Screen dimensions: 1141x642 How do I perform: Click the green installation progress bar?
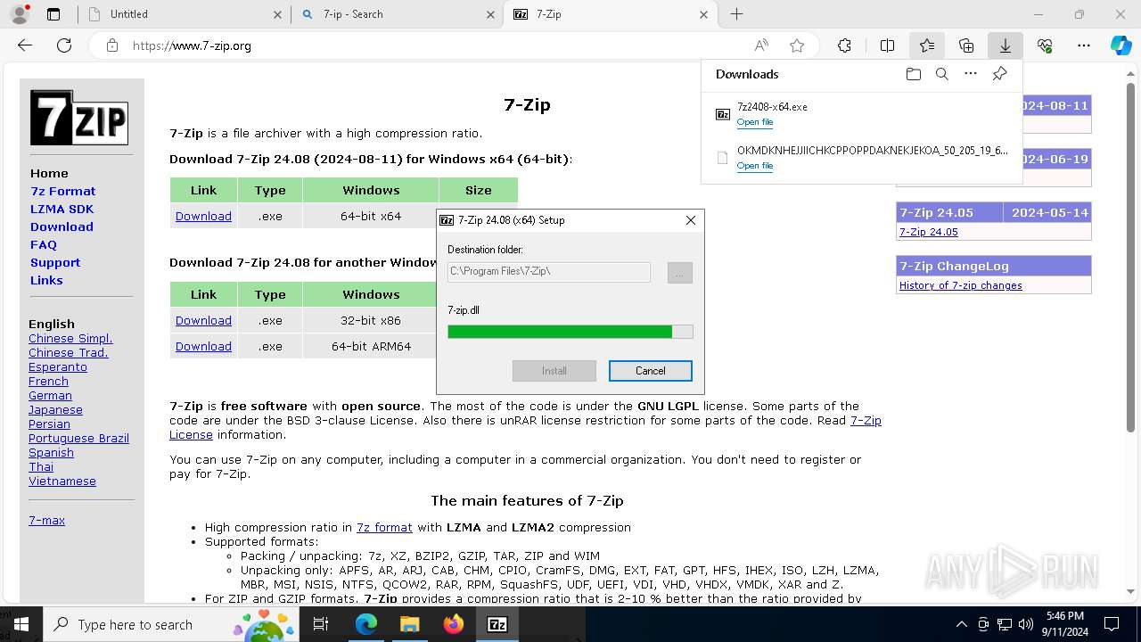570,332
